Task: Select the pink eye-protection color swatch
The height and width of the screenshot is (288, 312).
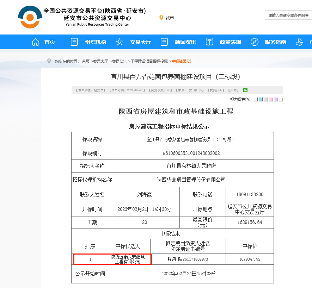Action: 271,99
